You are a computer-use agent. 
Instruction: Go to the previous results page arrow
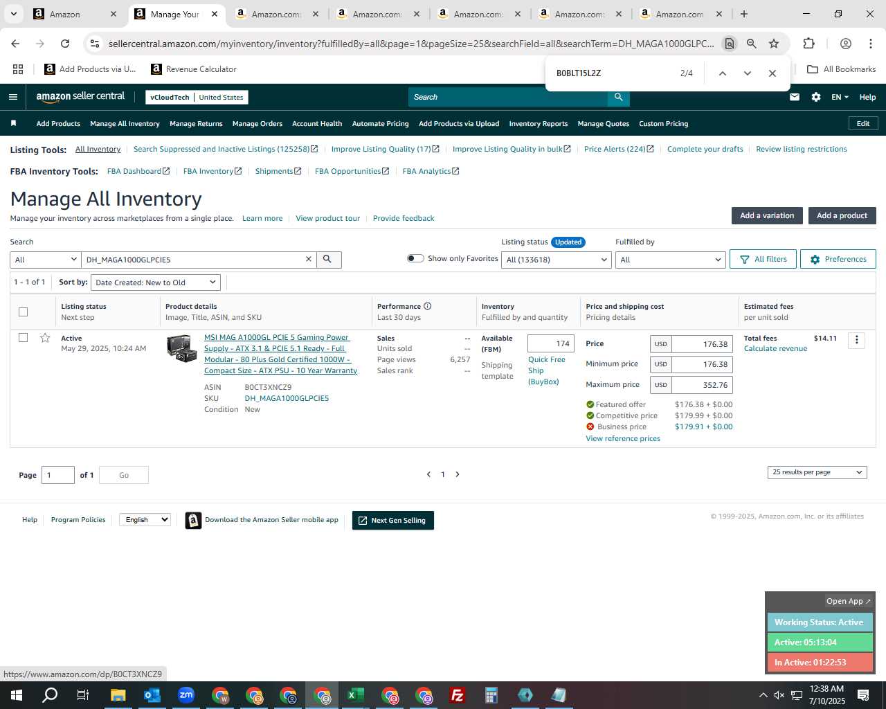pos(428,474)
